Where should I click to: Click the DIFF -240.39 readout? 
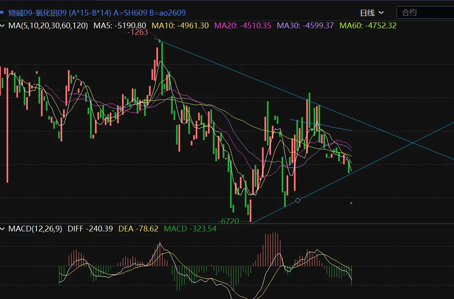[90, 229]
